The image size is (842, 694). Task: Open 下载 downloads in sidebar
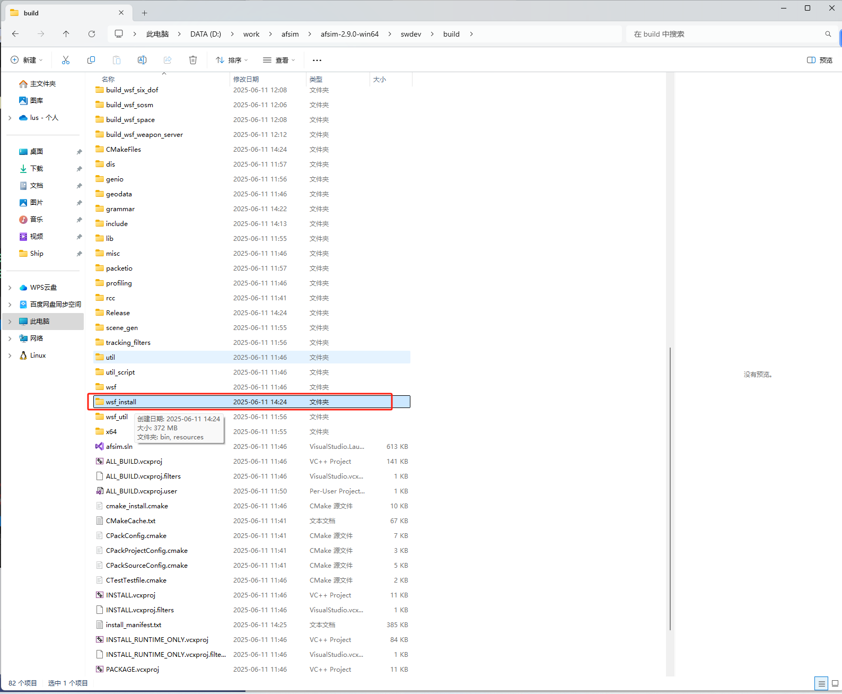tap(37, 169)
